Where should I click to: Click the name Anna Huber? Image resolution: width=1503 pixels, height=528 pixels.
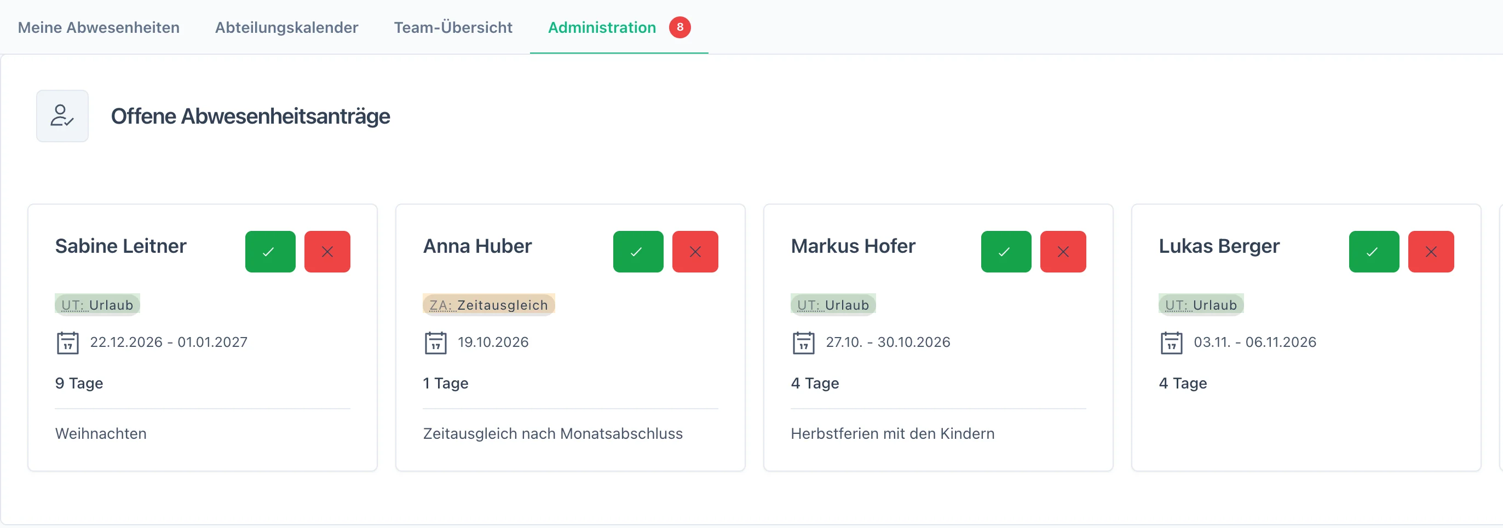coord(477,246)
